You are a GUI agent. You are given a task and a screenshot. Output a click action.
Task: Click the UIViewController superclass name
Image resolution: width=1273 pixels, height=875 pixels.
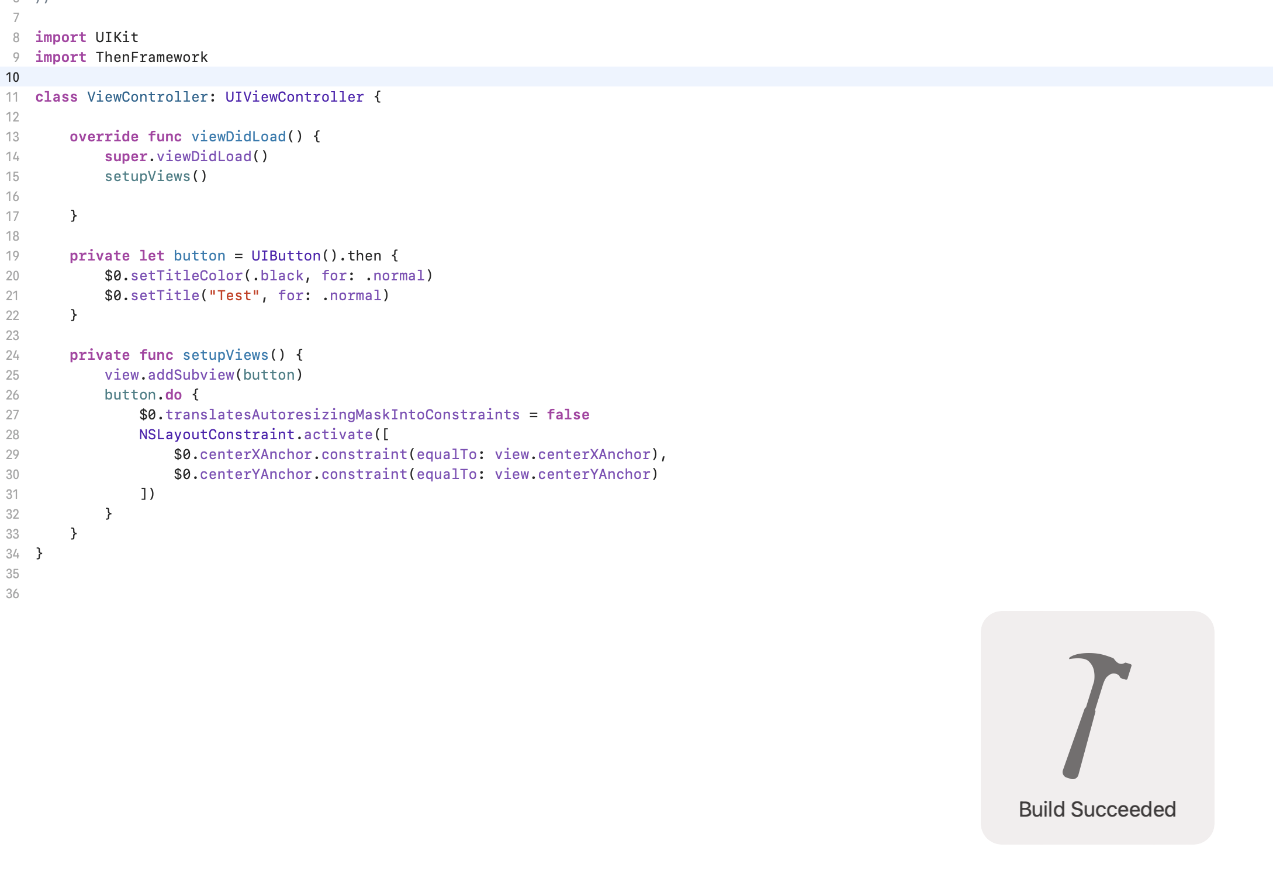click(x=294, y=97)
